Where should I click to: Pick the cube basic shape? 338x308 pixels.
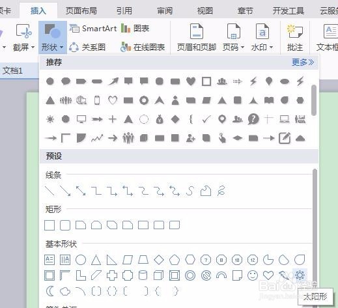coord(159,275)
